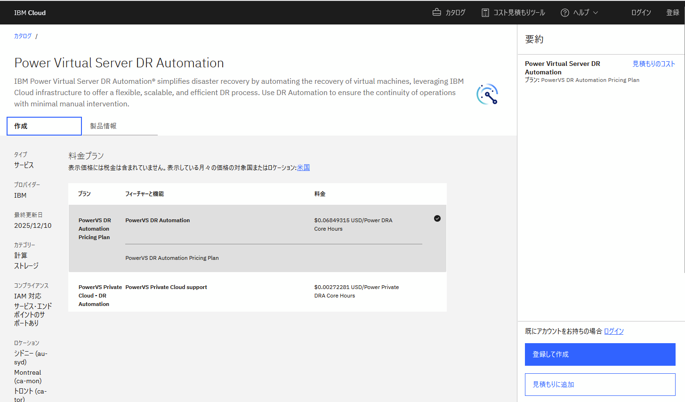The width and height of the screenshot is (685, 402).
Task: Click ログイン in the top header
Action: (641, 13)
